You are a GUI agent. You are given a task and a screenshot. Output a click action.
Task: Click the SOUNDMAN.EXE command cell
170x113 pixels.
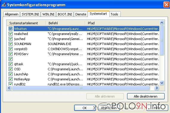pyautogui.click(x=60, y=44)
